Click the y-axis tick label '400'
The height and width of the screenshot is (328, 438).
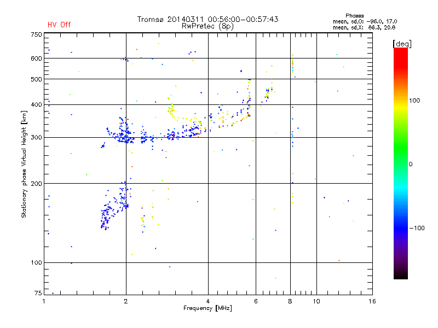(x=36, y=105)
